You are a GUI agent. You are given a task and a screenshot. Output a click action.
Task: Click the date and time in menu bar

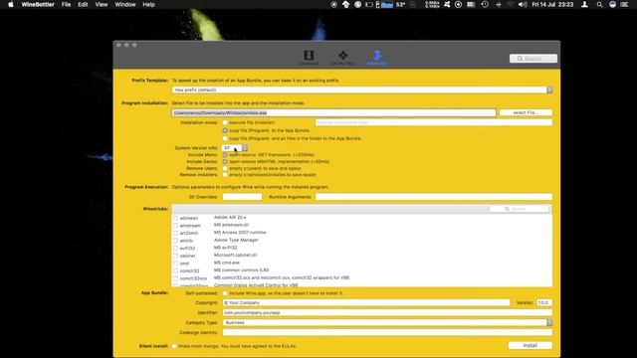(552, 4)
